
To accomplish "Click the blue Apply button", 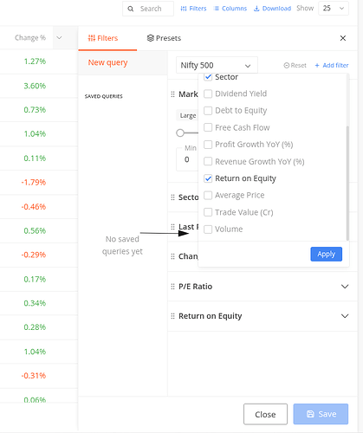I will coord(327,254).
